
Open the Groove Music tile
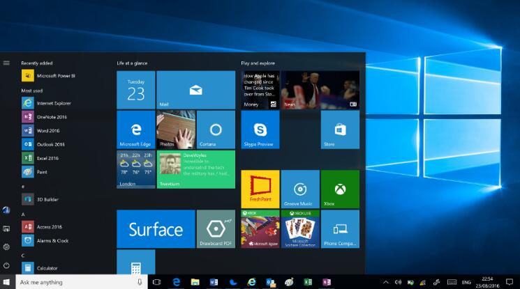(300, 189)
